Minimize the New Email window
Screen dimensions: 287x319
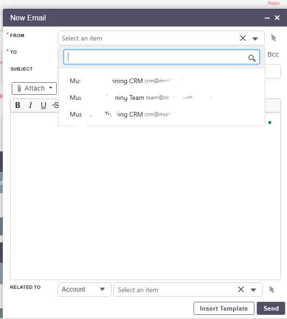267,18
